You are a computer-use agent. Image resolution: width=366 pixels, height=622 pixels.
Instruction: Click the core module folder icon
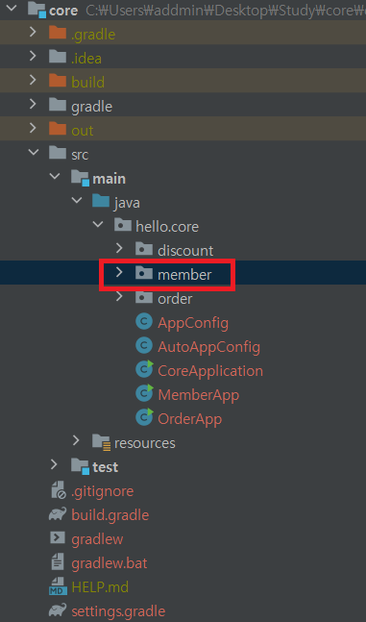37,10
